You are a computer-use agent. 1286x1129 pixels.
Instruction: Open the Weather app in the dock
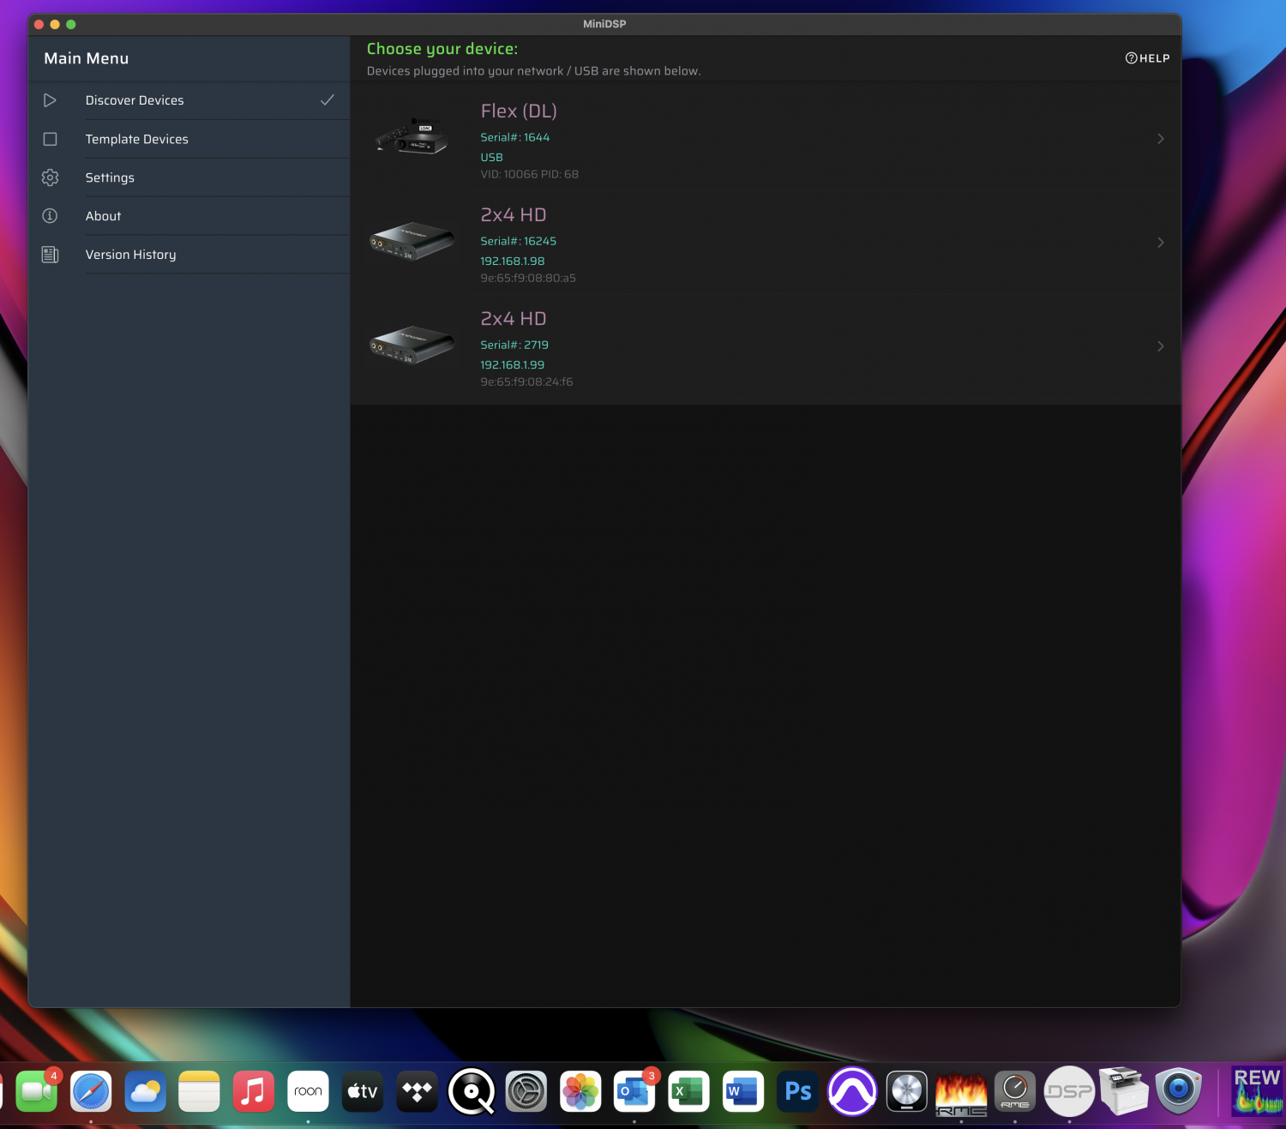tap(145, 1091)
